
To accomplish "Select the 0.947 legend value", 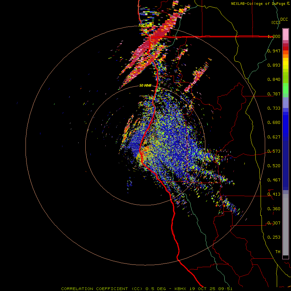I will 274,51.
